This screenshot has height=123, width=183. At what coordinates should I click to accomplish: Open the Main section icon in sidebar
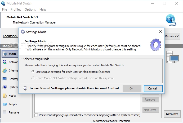tap(5, 54)
